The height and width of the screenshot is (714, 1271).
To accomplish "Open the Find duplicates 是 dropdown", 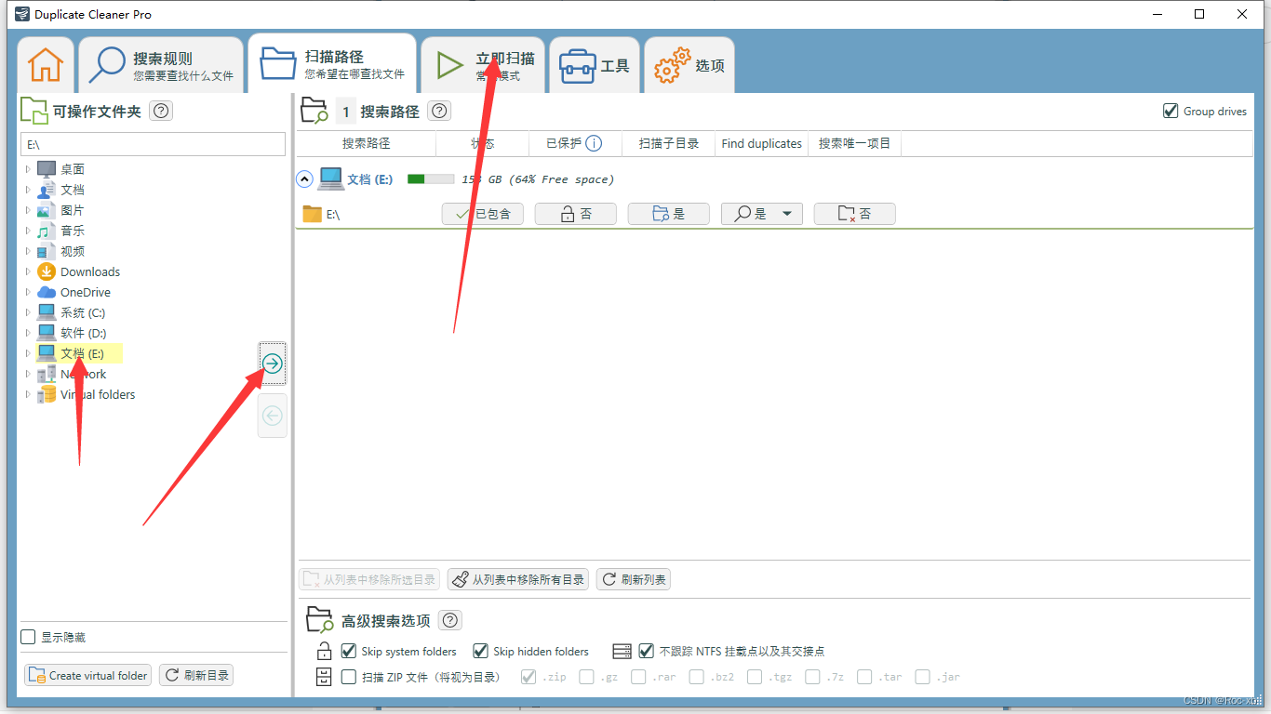I will point(761,214).
